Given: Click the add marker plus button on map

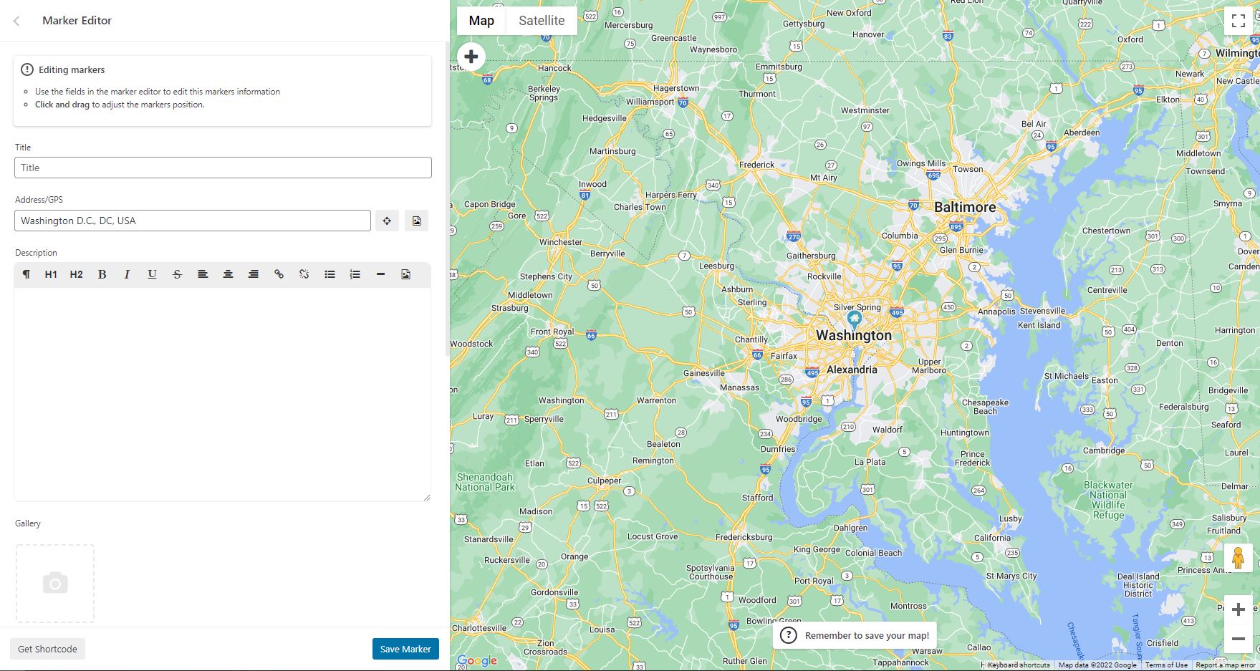Looking at the screenshot, I should 471,57.
